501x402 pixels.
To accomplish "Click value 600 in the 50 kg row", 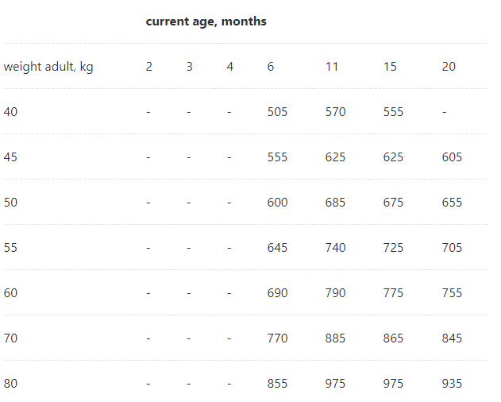I will (x=277, y=203).
